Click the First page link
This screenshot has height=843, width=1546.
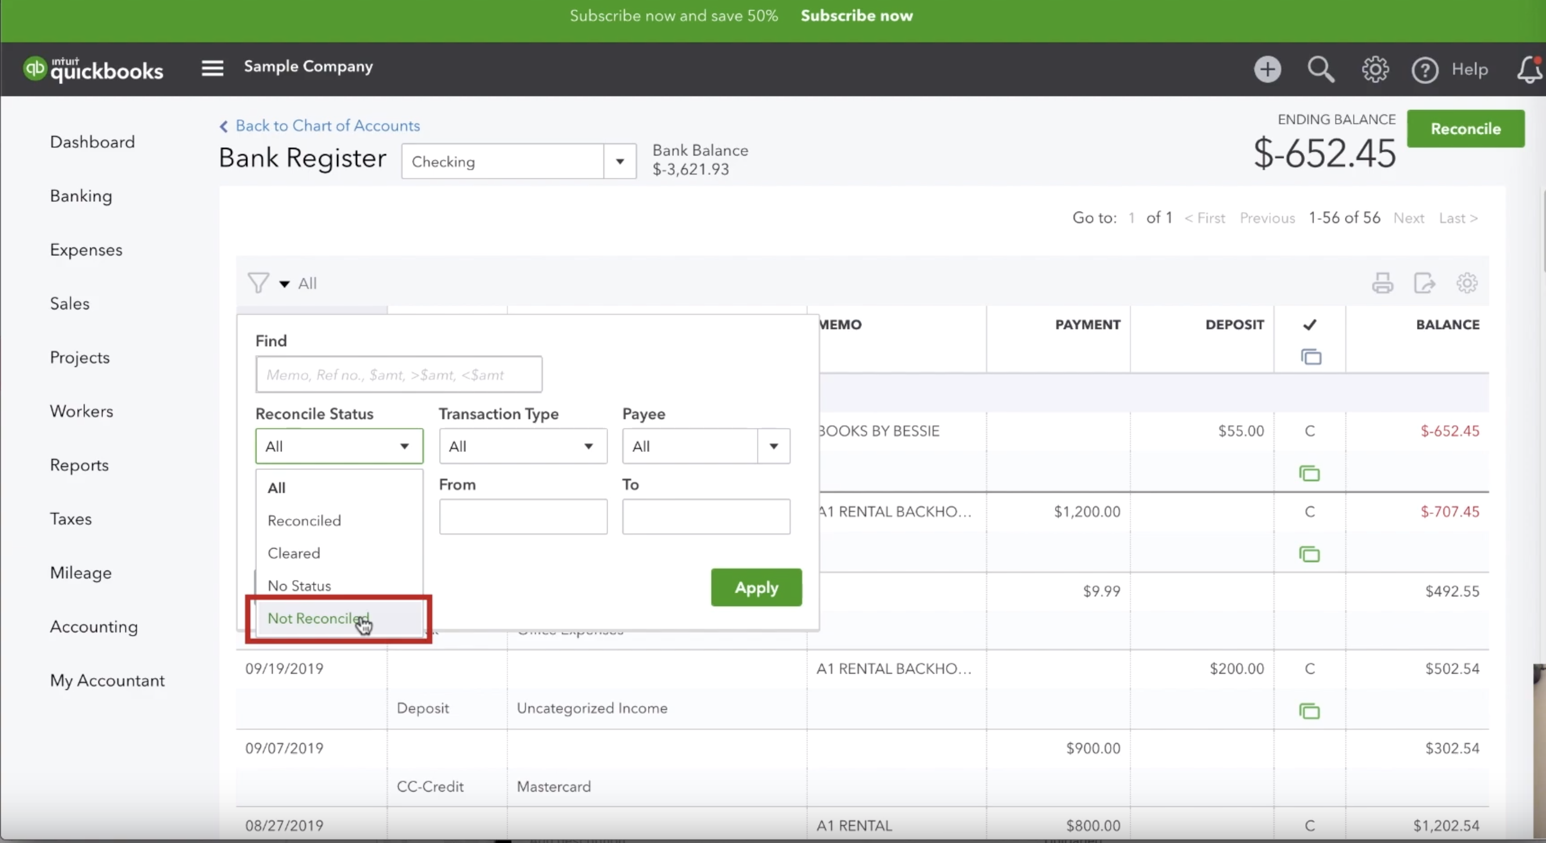(1204, 218)
